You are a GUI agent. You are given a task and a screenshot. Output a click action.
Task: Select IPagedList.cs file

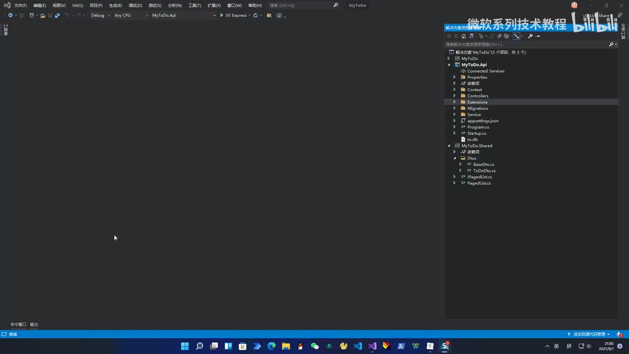[480, 177]
